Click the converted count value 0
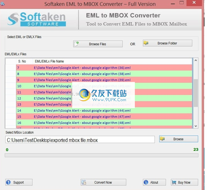Image resolution: width=207 pixels, height=190 pixels. click(7, 150)
